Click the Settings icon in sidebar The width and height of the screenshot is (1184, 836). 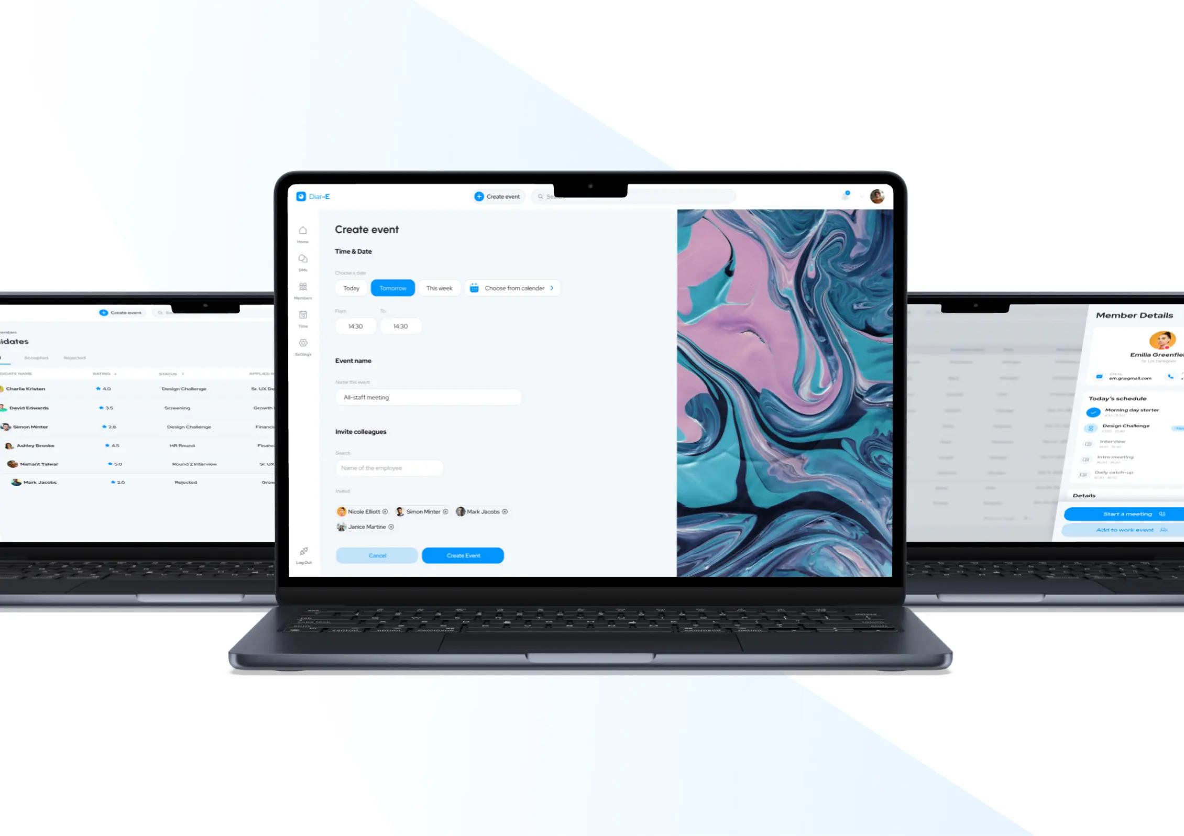point(303,343)
